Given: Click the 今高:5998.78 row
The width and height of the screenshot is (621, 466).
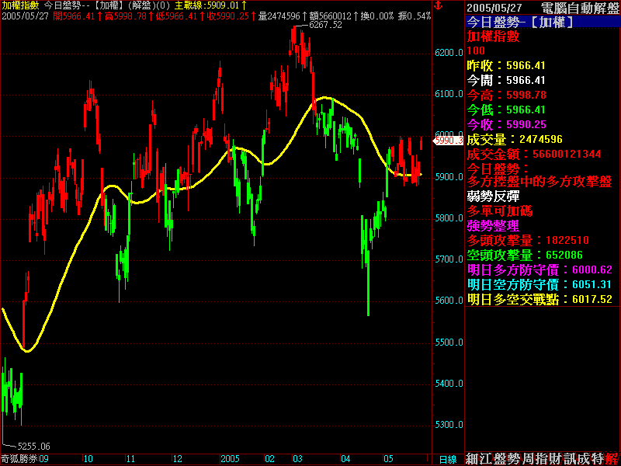Looking at the screenshot, I should coord(506,95).
